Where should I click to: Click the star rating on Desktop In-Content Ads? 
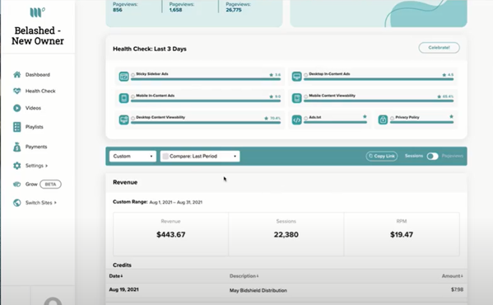(448, 75)
